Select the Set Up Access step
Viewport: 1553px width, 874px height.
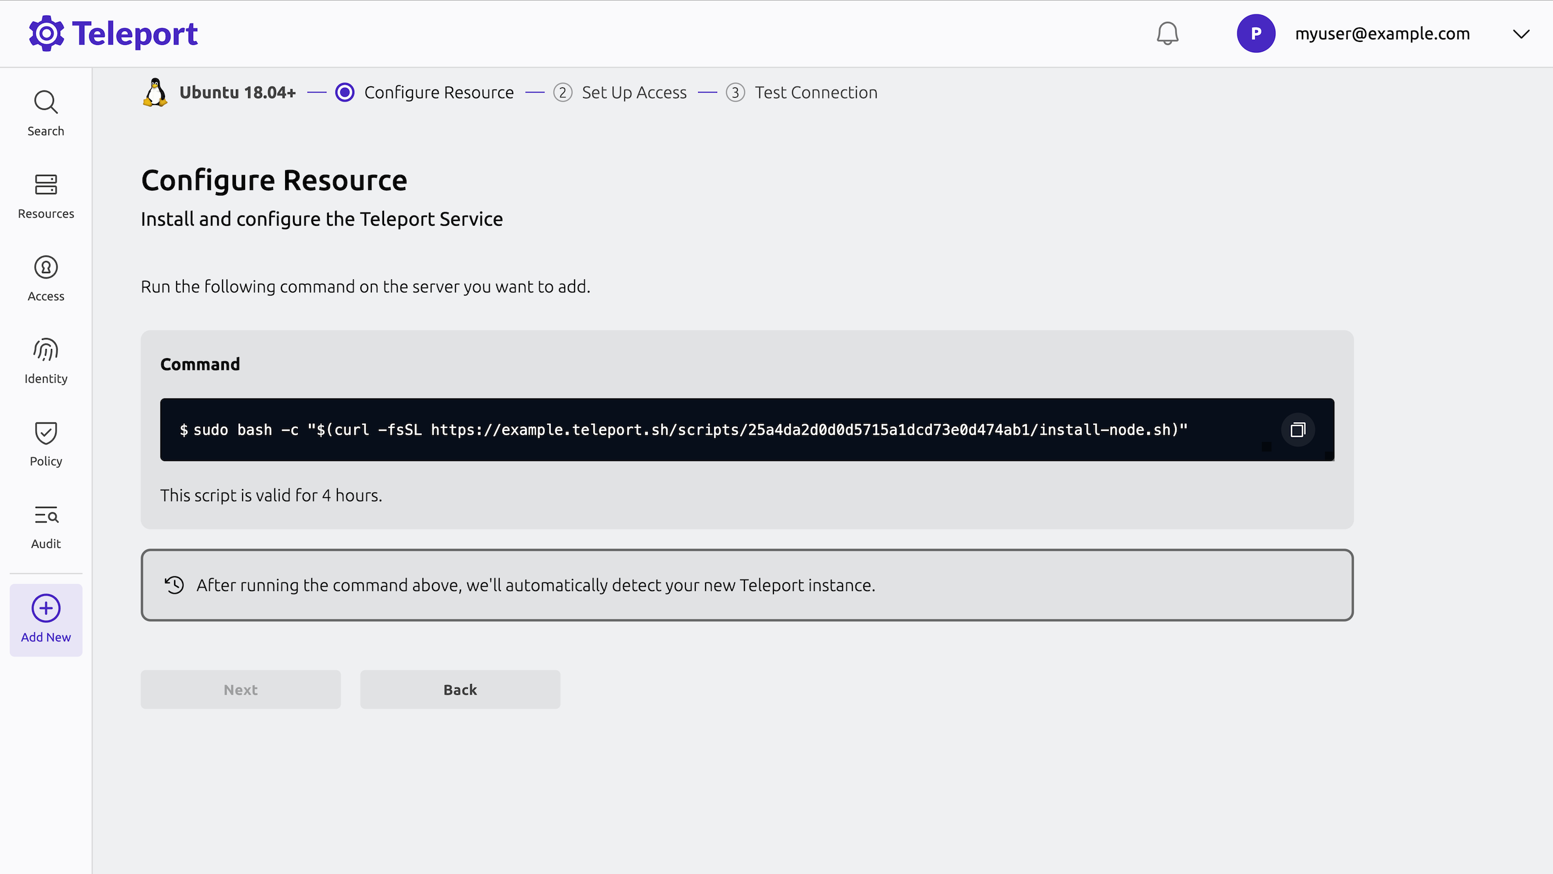tap(633, 92)
